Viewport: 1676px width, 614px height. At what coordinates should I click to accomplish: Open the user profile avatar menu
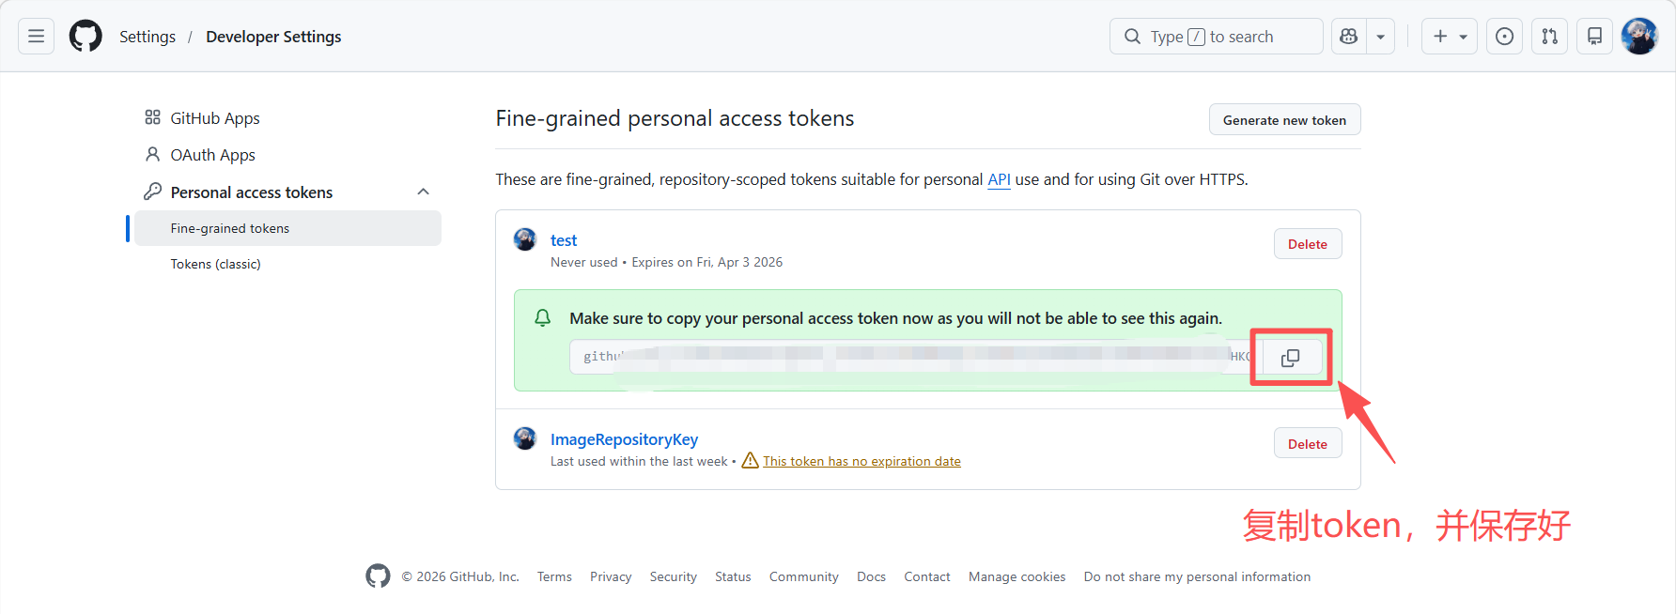1639,37
